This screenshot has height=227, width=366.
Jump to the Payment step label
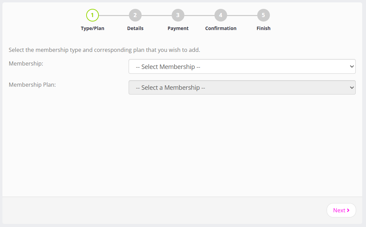pos(178,28)
